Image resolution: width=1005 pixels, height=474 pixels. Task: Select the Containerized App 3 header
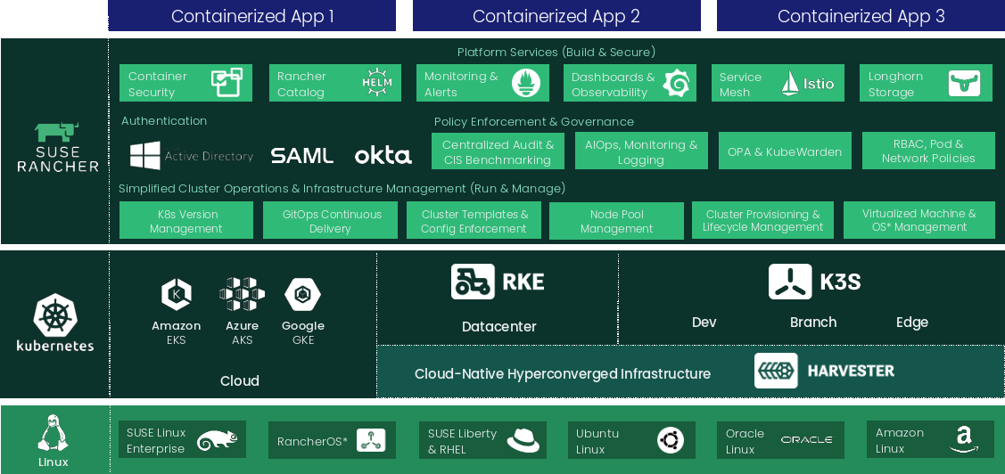(x=861, y=16)
